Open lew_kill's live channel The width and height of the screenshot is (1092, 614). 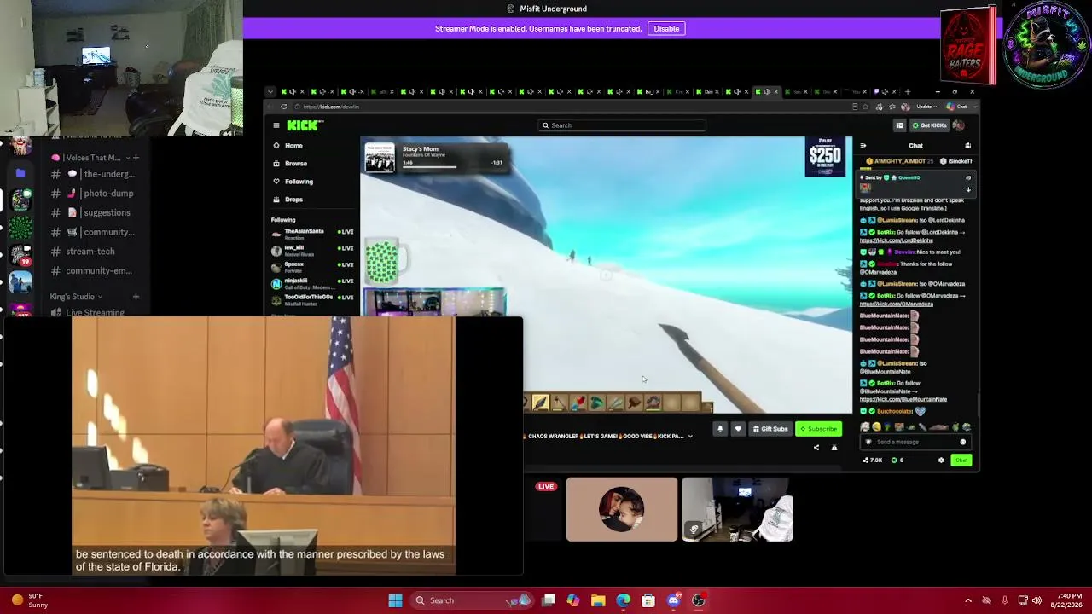point(312,249)
